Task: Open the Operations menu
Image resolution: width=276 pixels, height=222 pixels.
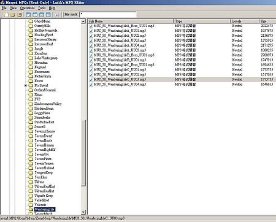Action: click(x=27, y=8)
